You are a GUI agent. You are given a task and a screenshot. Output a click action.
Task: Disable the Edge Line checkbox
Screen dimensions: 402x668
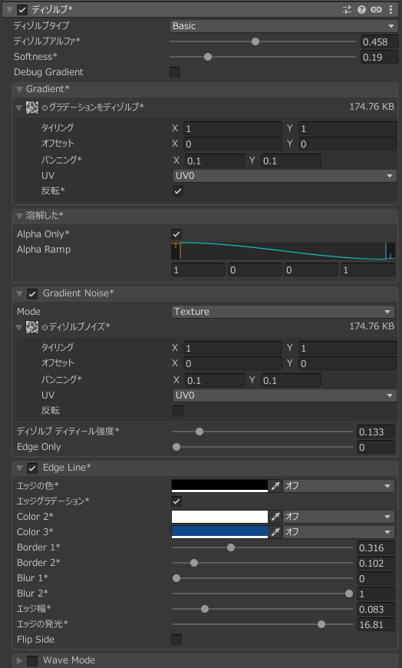[32, 468]
